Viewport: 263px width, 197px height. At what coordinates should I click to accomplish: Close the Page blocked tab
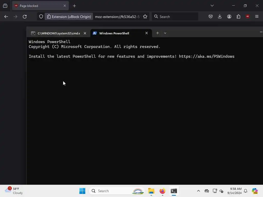coord(64,6)
